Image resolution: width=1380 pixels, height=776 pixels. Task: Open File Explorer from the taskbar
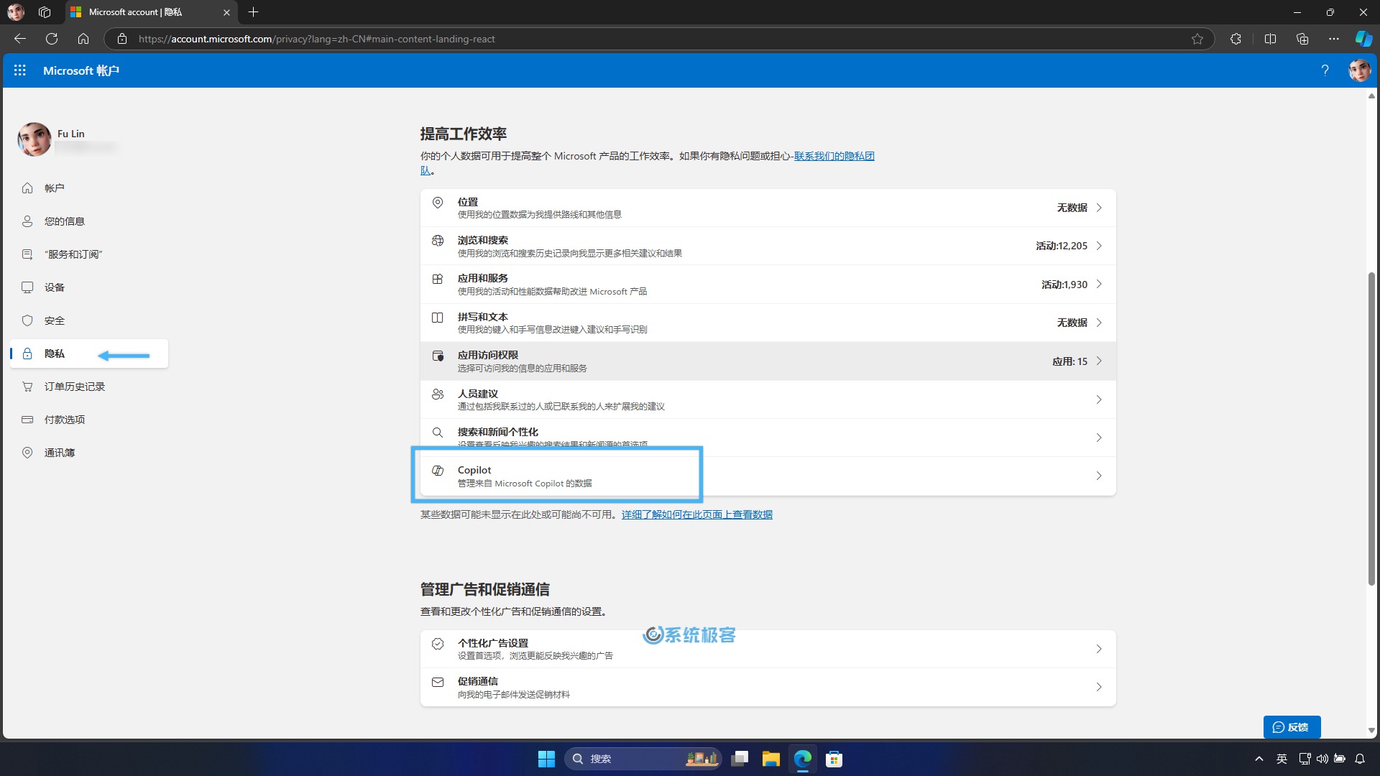pos(771,759)
